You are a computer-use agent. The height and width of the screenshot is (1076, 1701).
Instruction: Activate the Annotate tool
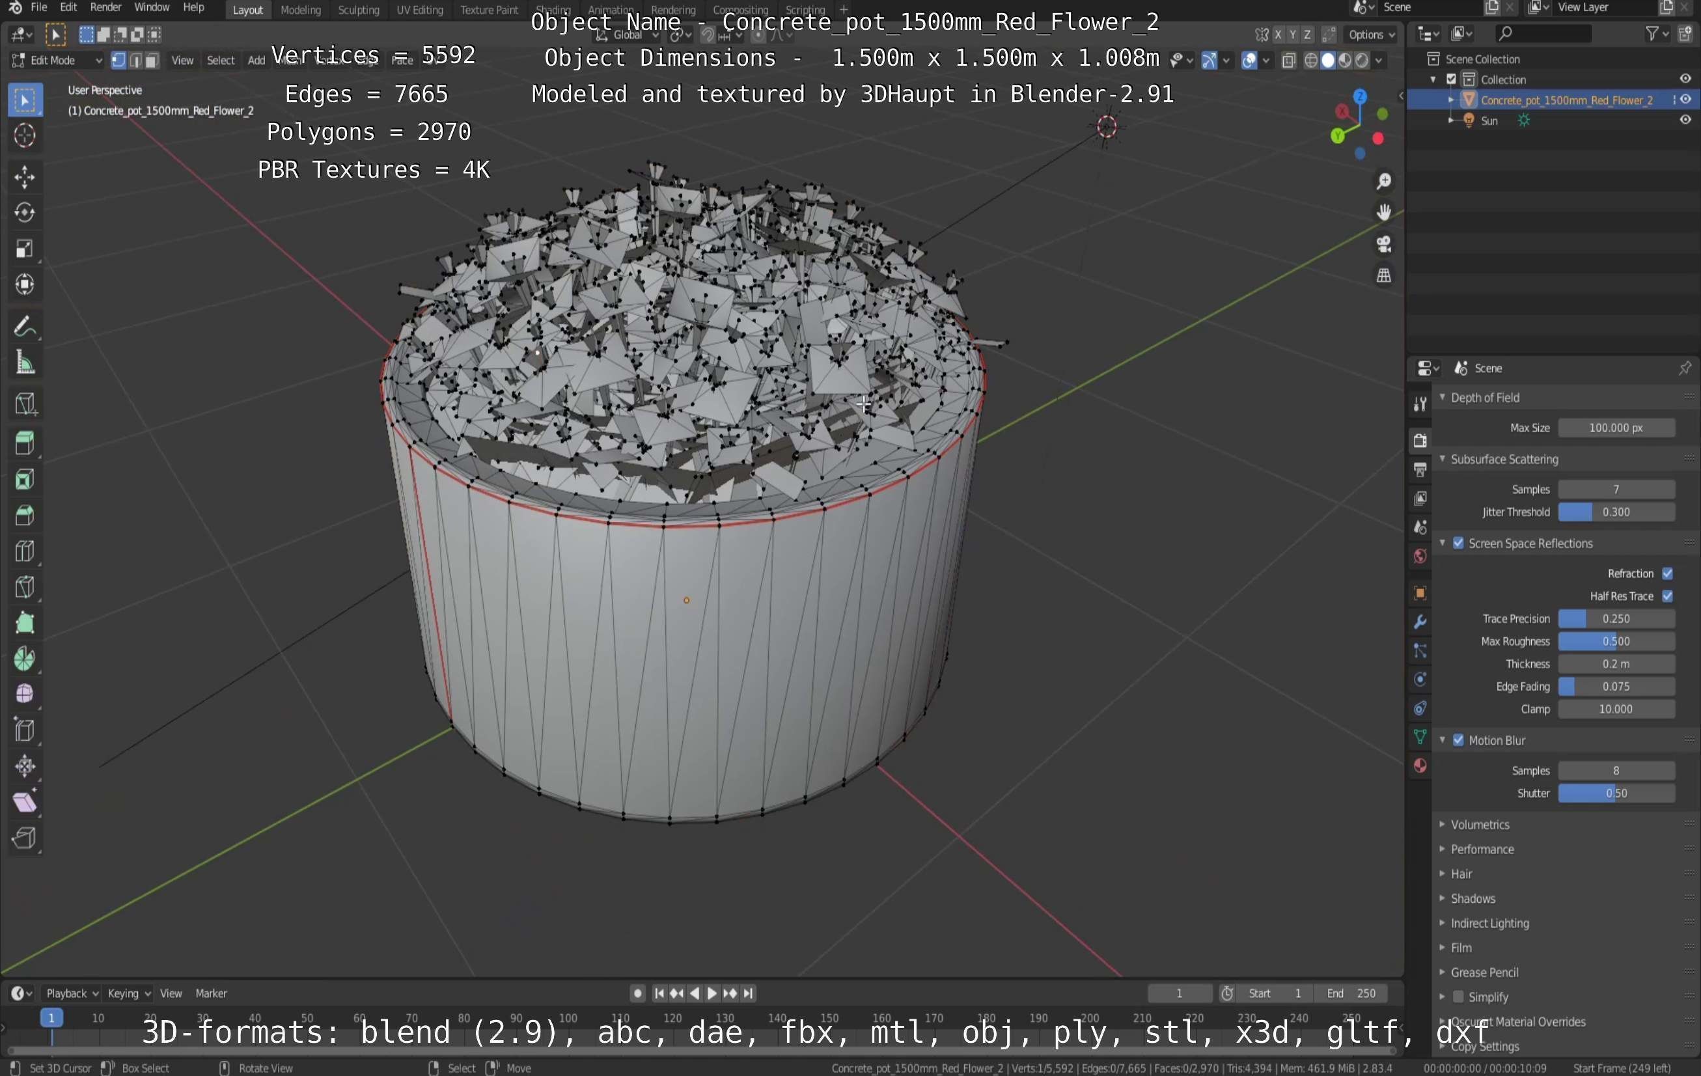click(x=25, y=326)
